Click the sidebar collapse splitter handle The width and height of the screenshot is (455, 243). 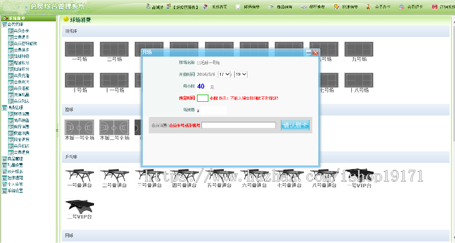[x=57, y=130]
